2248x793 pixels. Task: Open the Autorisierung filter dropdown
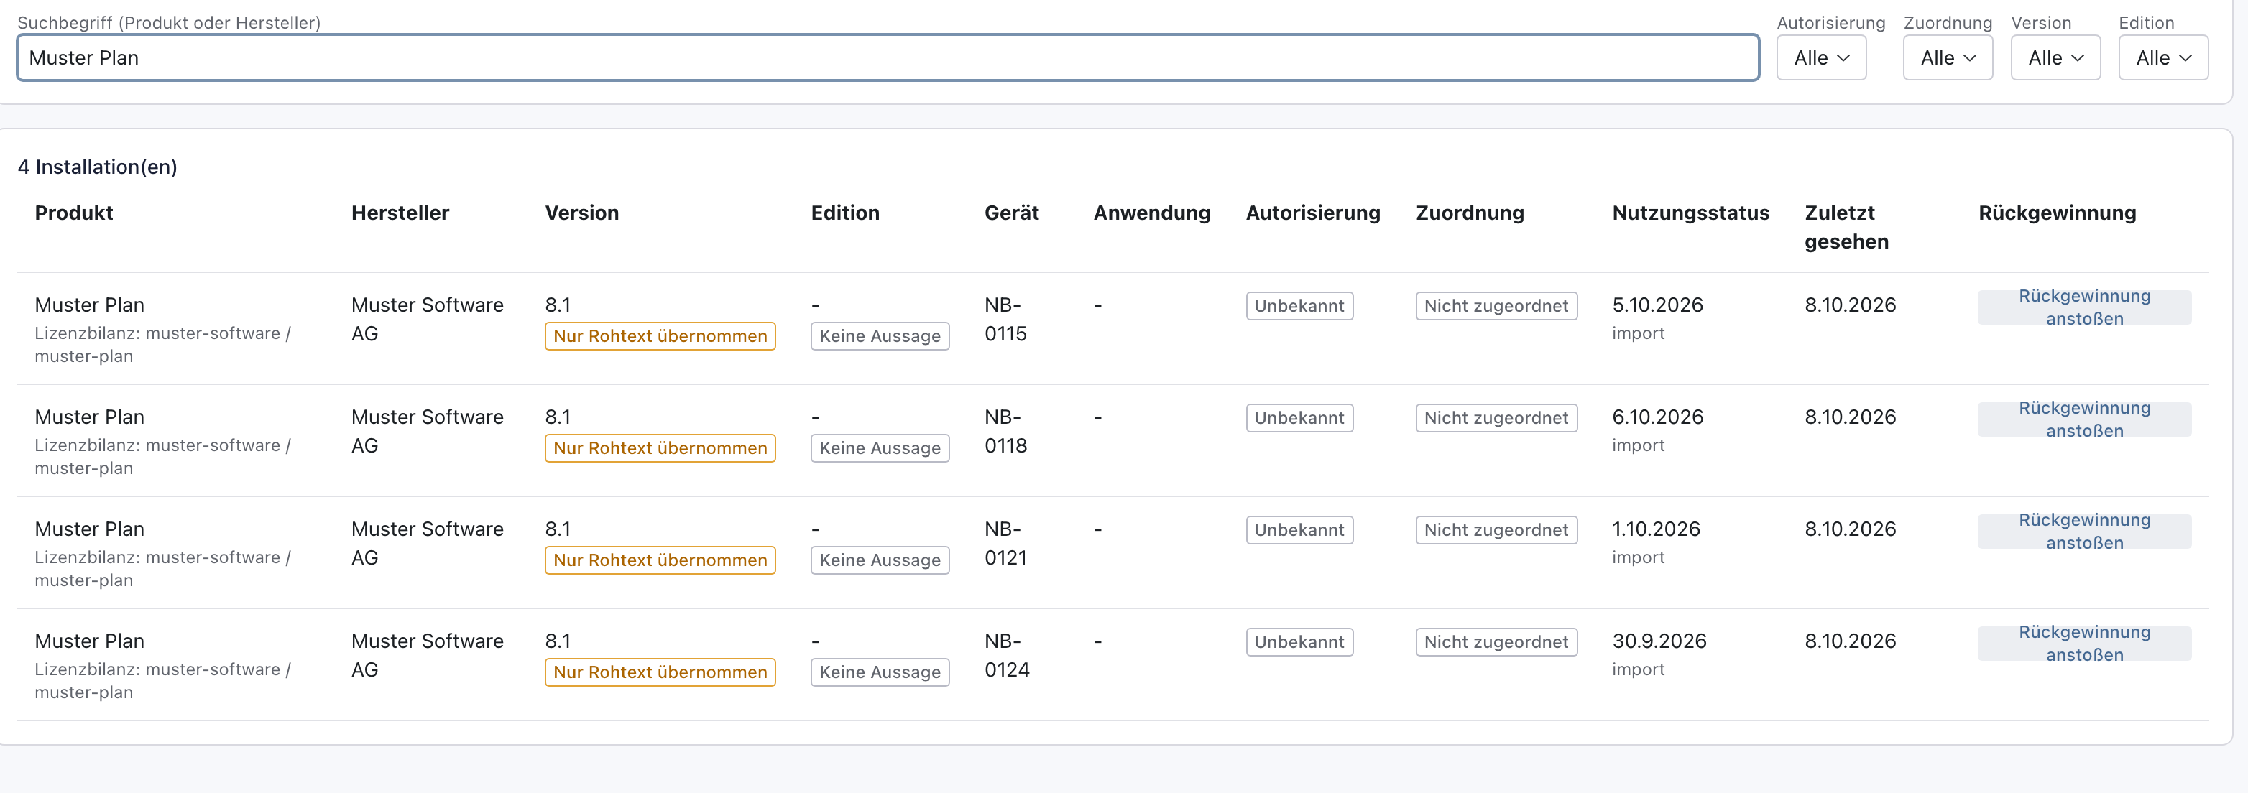(1821, 57)
